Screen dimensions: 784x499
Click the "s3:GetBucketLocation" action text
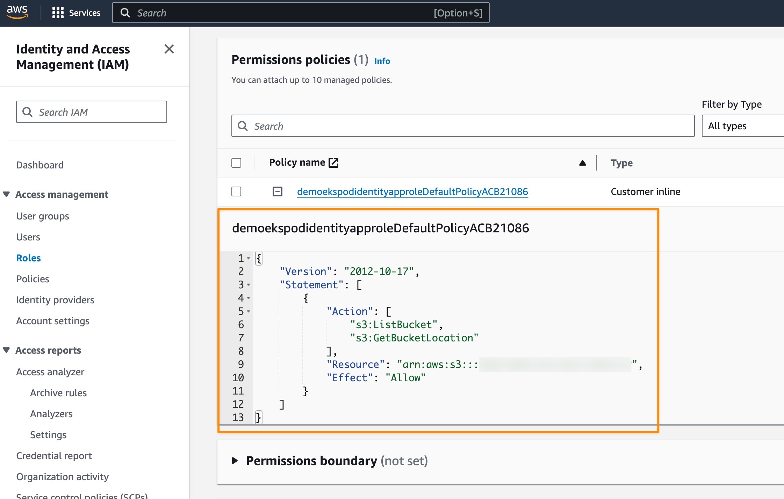pos(414,338)
